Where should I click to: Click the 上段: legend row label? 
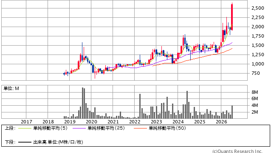click(x=10, y=128)
